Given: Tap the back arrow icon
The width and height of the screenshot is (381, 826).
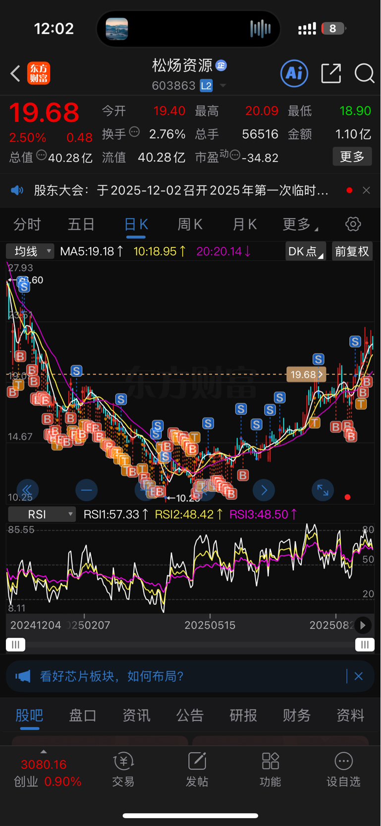Looking at the screenshot, I should point(15,74).
